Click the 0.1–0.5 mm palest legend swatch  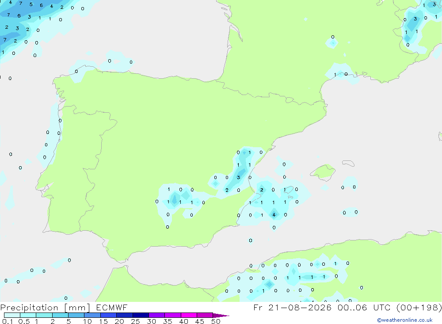pos(12,315)
